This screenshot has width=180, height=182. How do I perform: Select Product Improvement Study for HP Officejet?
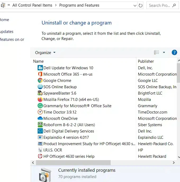point(89,144)
